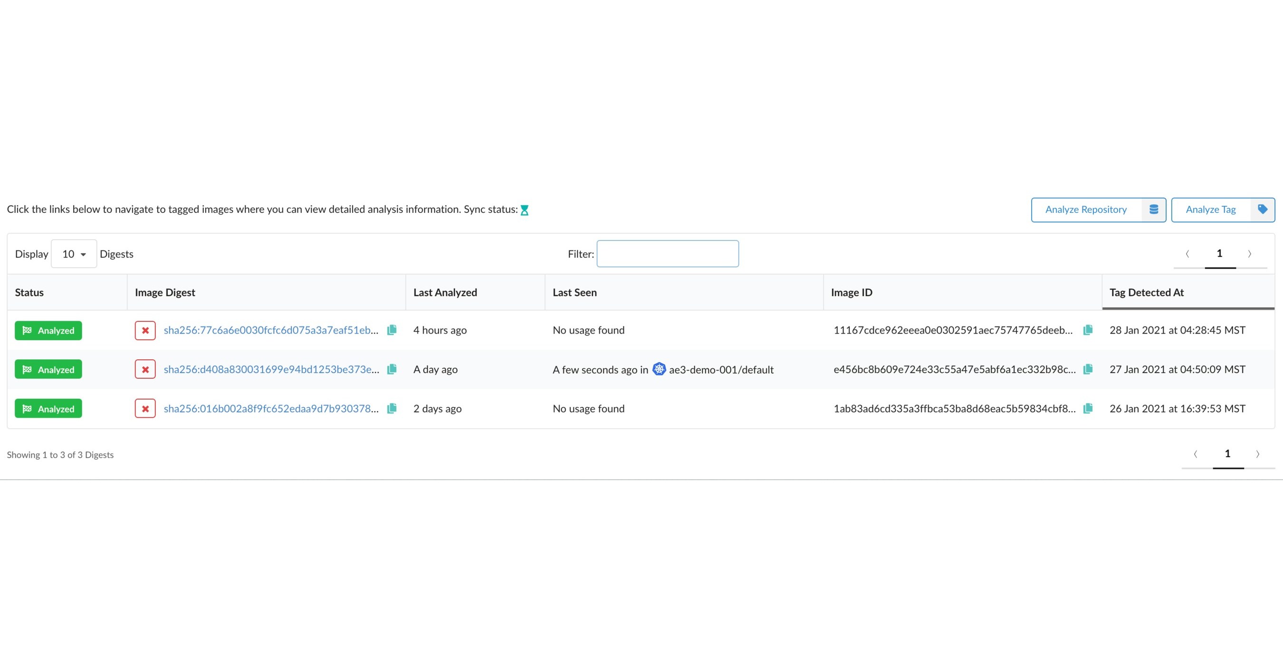Viewport: 1283px width, 672px height.
Task: Open digest link sha256:016b002a8f9fc652edaa9d7b930378
Action: pos(271,409)
